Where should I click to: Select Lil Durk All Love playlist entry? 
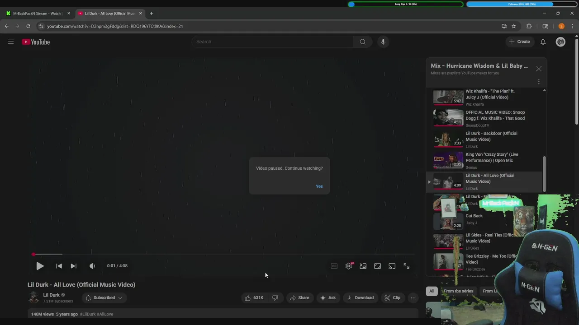pyautogui.click(x=485, y=182)
